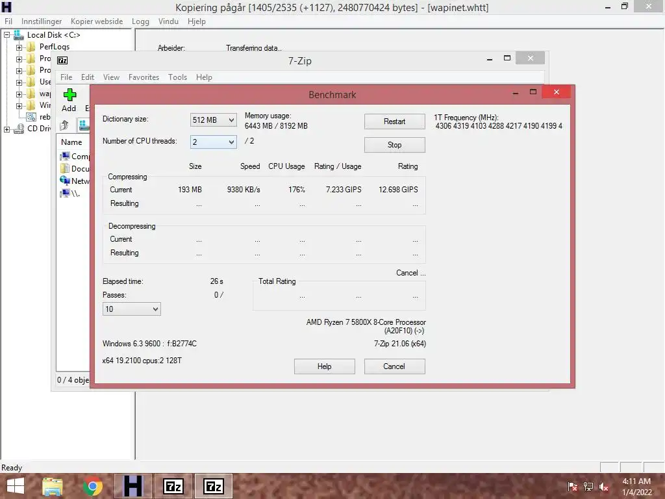Image resolution: width=665 pixels, height=499 pixels.
Task: Click the Windows 6.3 9600 version text
Action: (x=149, y=344)
